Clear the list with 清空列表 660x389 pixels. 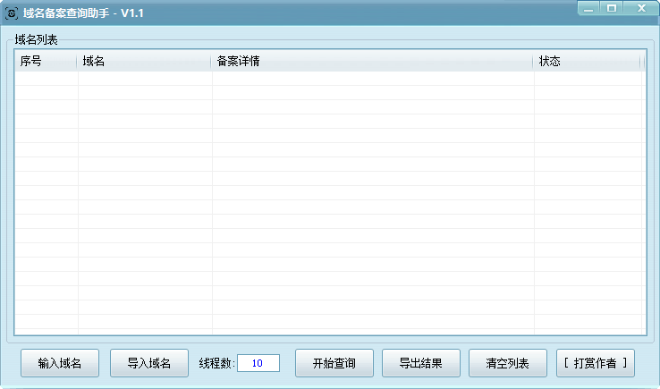508,363
